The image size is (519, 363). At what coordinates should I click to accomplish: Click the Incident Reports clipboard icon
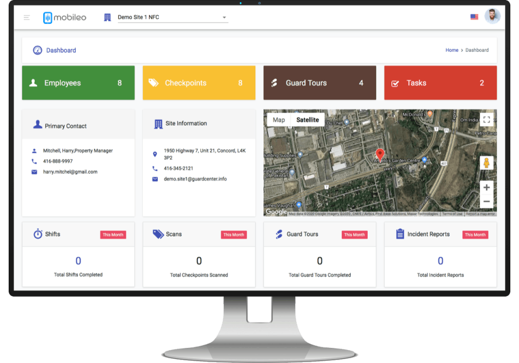click(x=400, y=234)
